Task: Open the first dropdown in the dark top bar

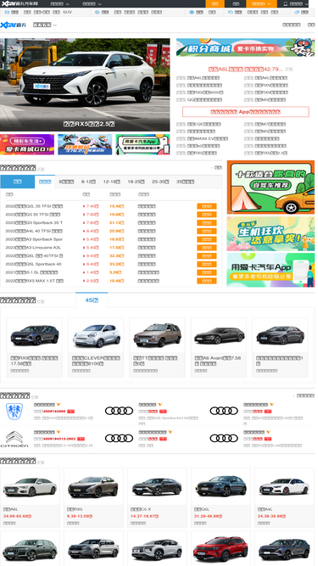Action: [x=60, y=4]
